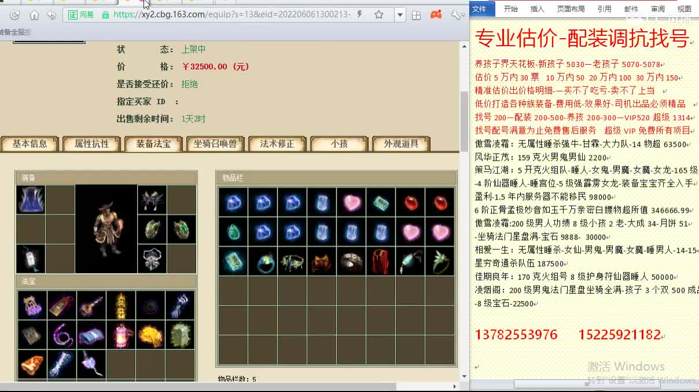Open the 法术修正 tab
The width and height of the screenshot is (699, 392).
coord(277,144)
